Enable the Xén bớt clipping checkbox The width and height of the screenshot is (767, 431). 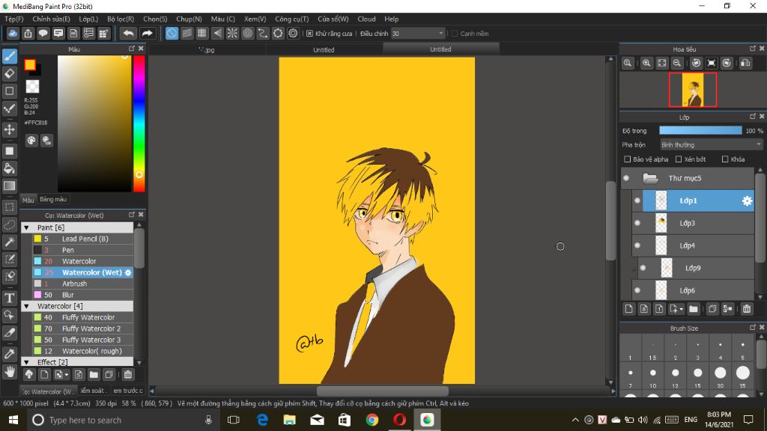click(x=679, y=159)
